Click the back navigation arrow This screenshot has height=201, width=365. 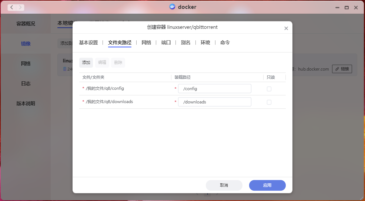click(x=12, y=7)
